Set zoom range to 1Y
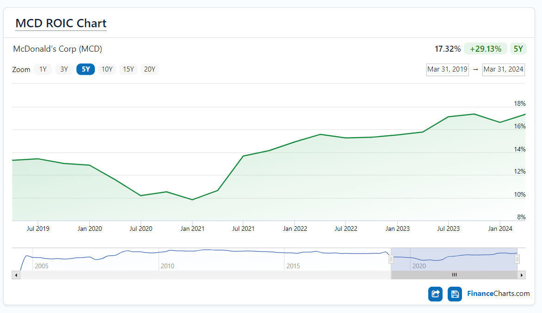This screenshot has height=313, width=542. point(43,69)
